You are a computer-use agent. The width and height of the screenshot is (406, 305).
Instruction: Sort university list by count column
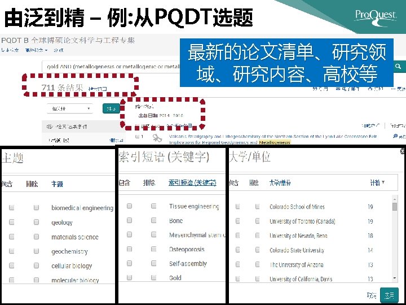(x=377, y=183)
